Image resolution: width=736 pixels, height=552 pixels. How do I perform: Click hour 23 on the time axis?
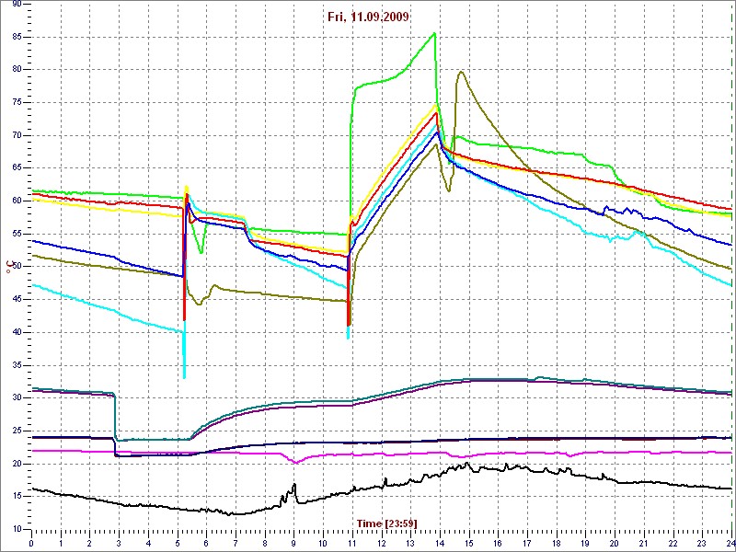click(701, 543)
